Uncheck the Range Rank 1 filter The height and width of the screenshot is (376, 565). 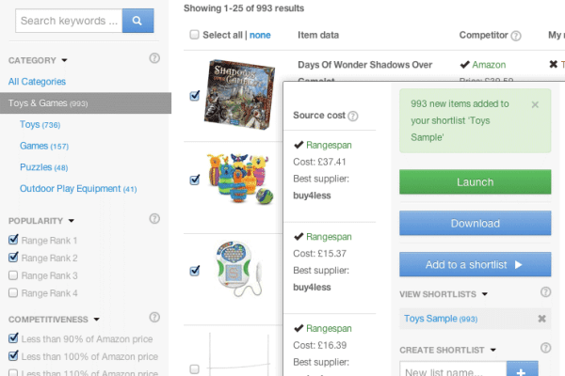[13, 240]
